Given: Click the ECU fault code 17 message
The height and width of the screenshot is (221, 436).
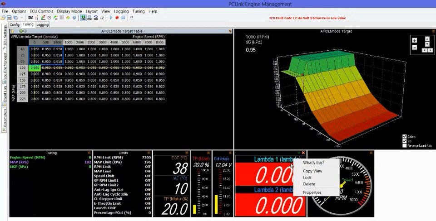Looking at the screenshot, I should [307, 18].
